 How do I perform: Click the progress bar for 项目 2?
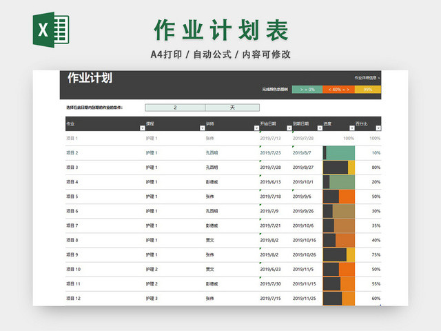coord(338,153)
